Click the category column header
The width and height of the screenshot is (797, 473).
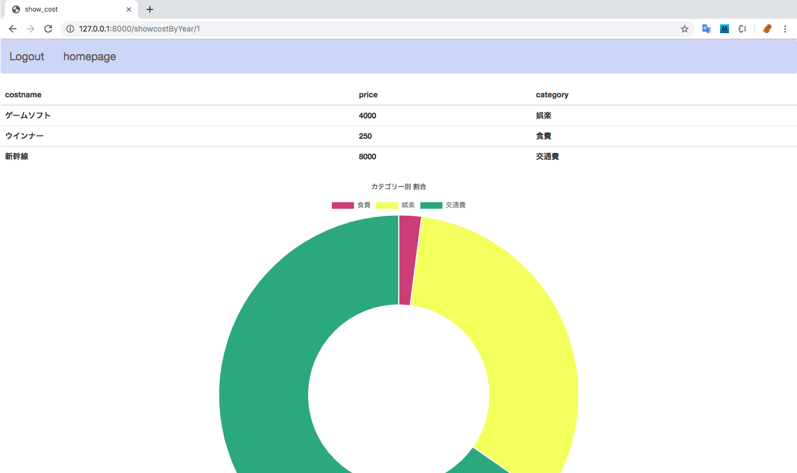[x=552, y=95]
